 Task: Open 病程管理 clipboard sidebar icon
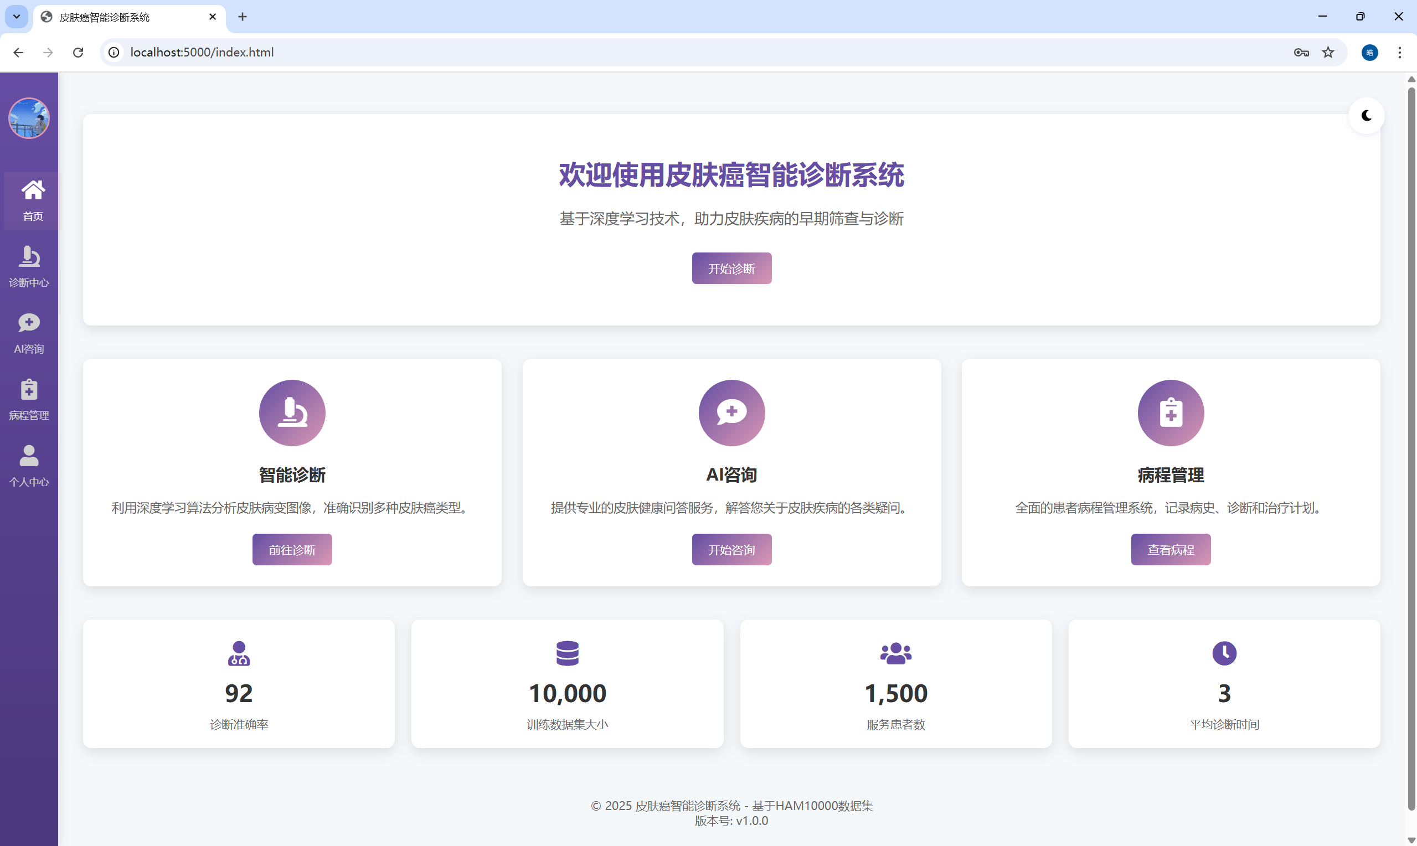[28, 390]
